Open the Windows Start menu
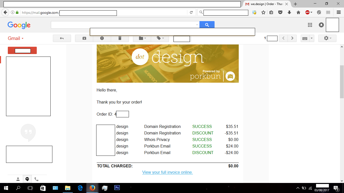The image size is (344, 193). (x=6, y=188)
